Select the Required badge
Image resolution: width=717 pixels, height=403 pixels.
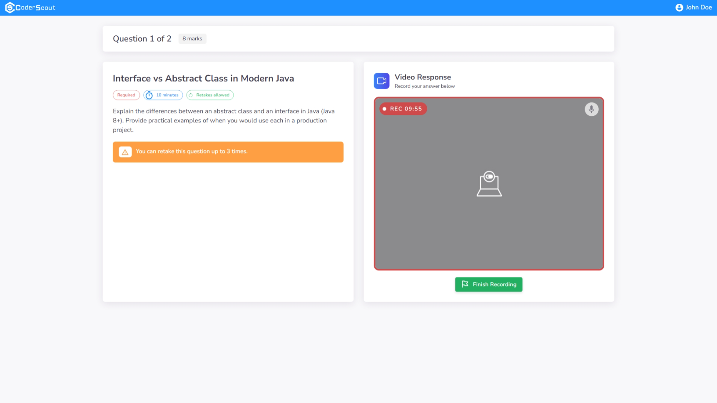click(126, 95)
